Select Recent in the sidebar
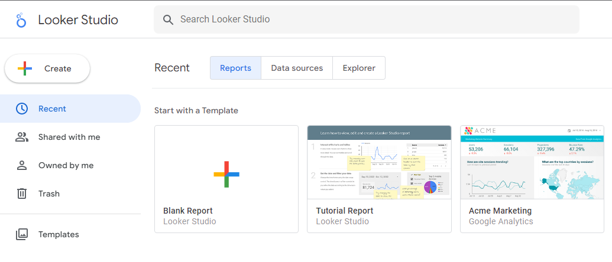 tap(70, 109)
